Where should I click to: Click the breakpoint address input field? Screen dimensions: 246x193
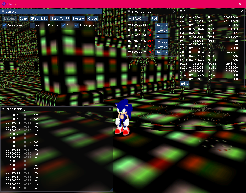[x=138, y=18]
